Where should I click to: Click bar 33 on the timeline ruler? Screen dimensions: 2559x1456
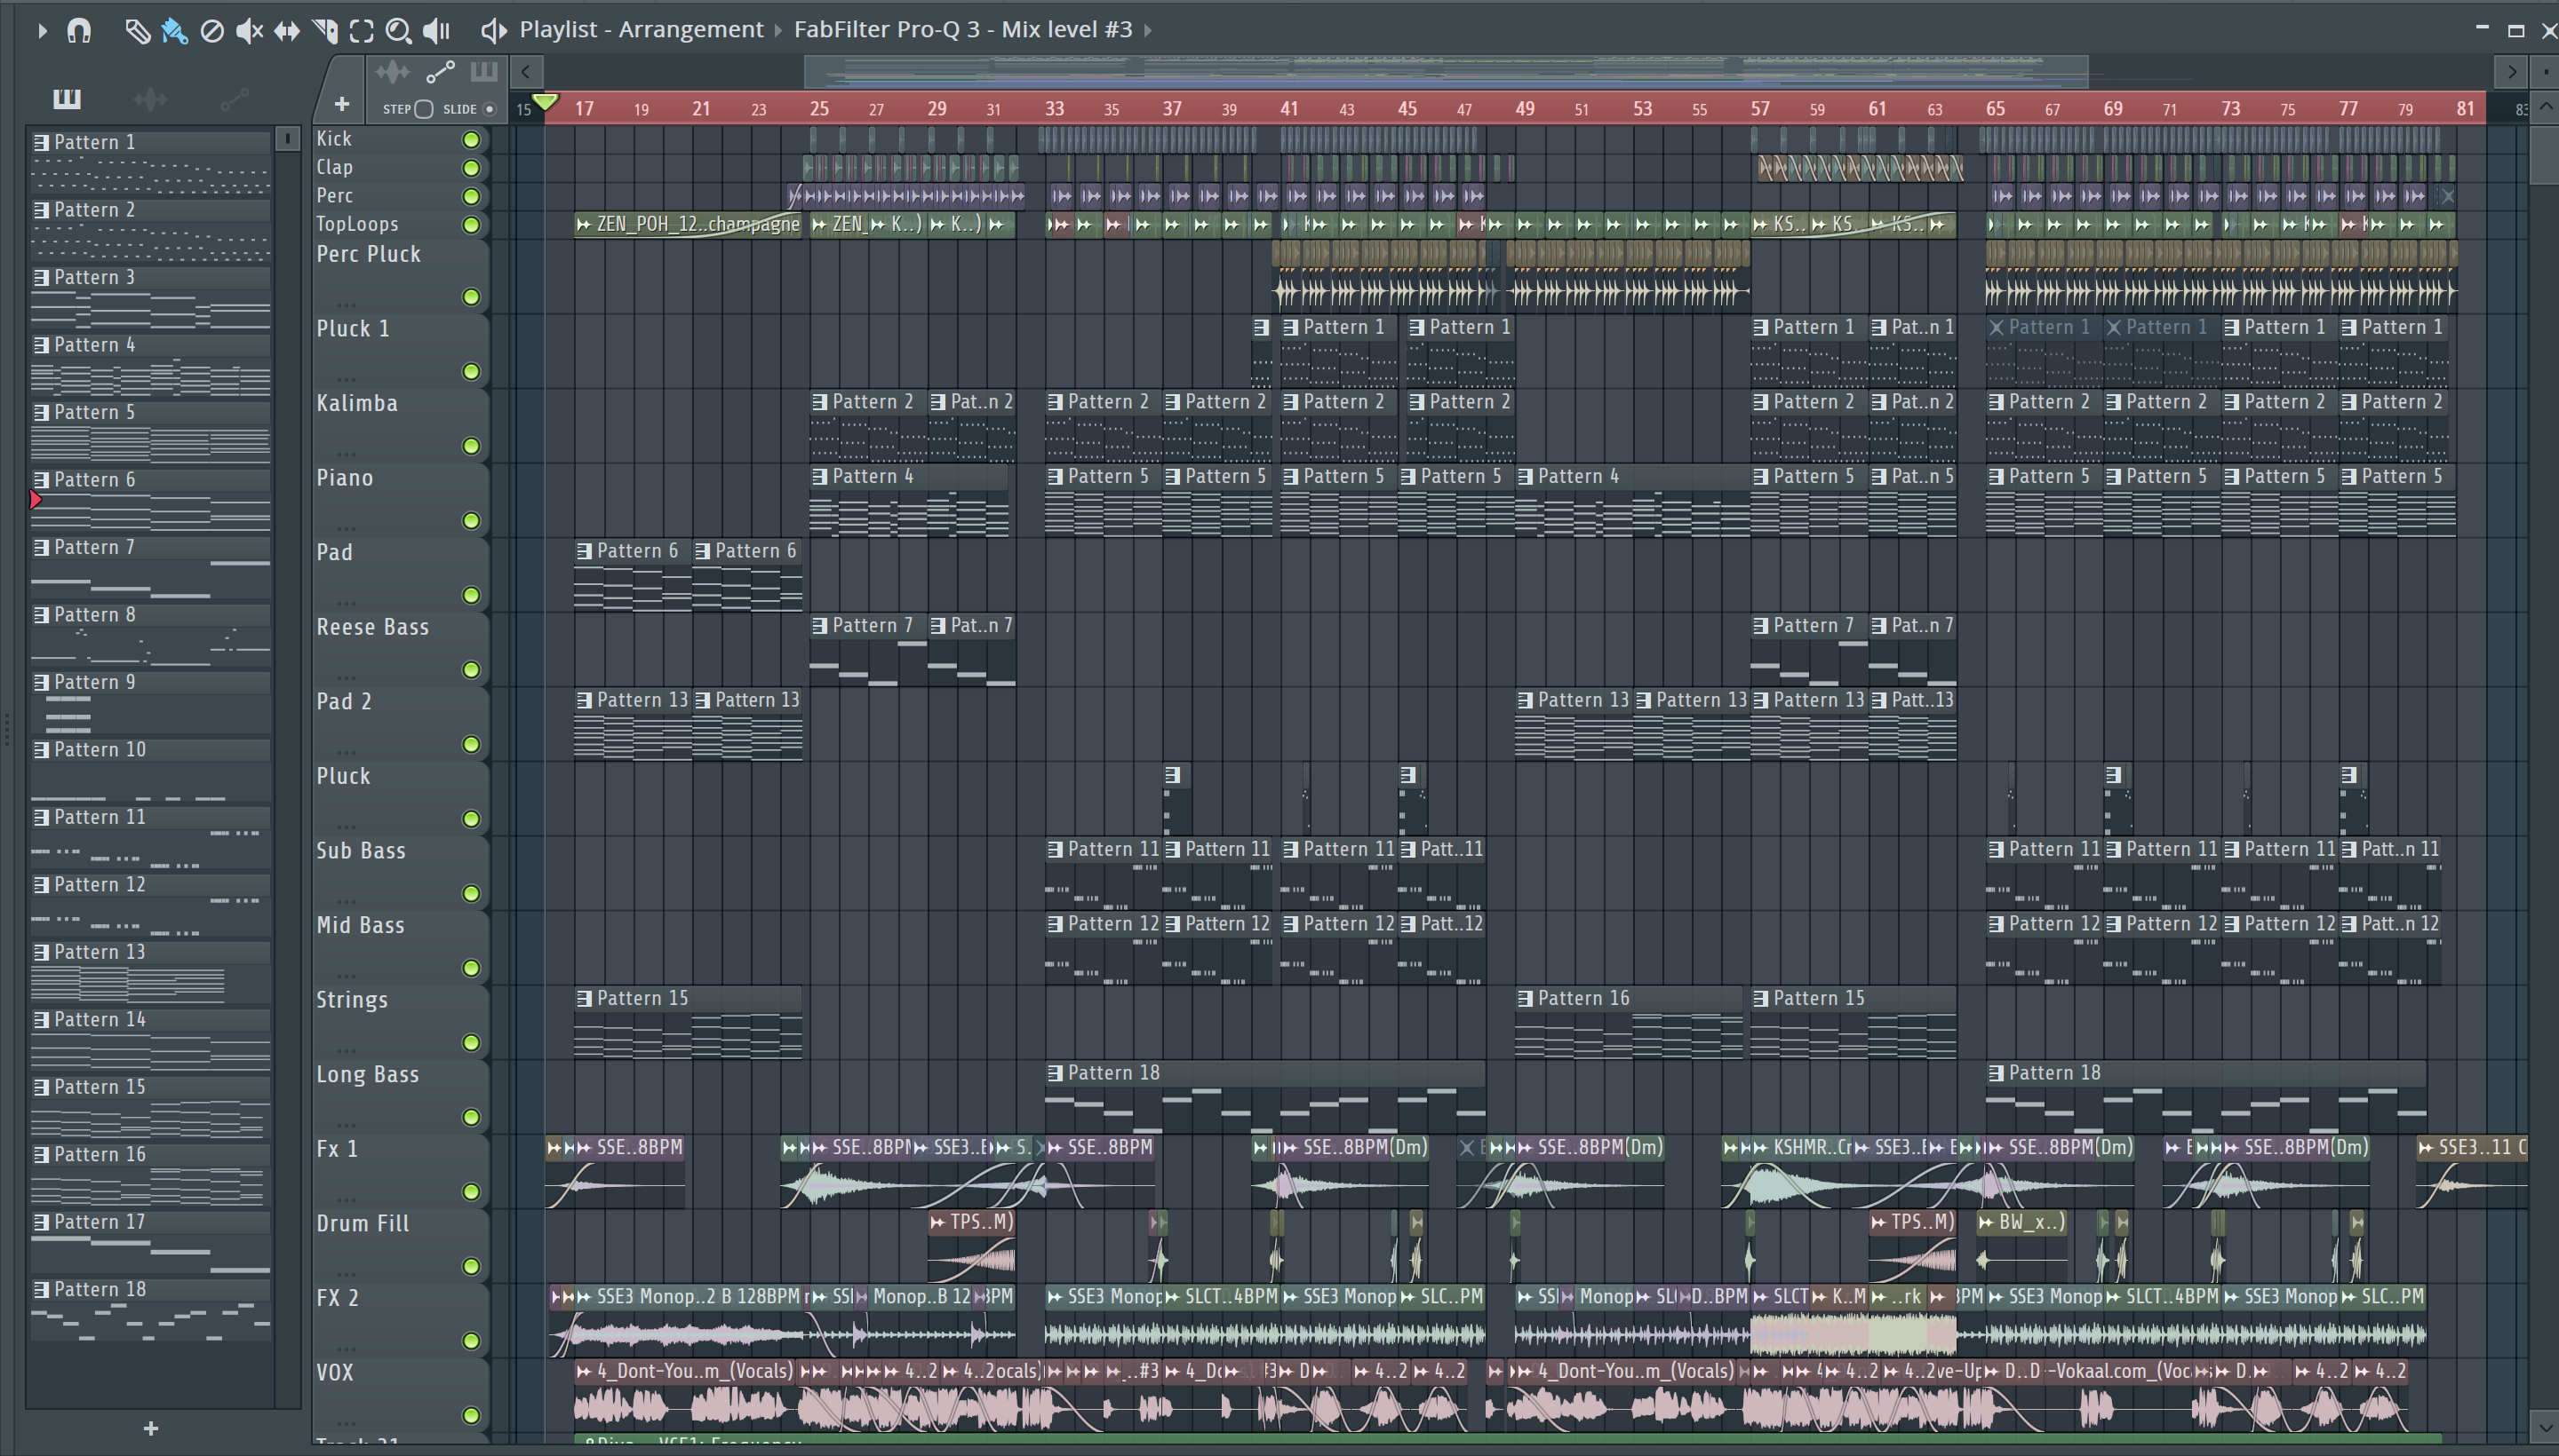pyautogui.click(x=1055, y=109)
